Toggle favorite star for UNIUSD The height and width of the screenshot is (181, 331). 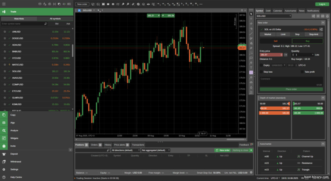(x=5, y=32)
